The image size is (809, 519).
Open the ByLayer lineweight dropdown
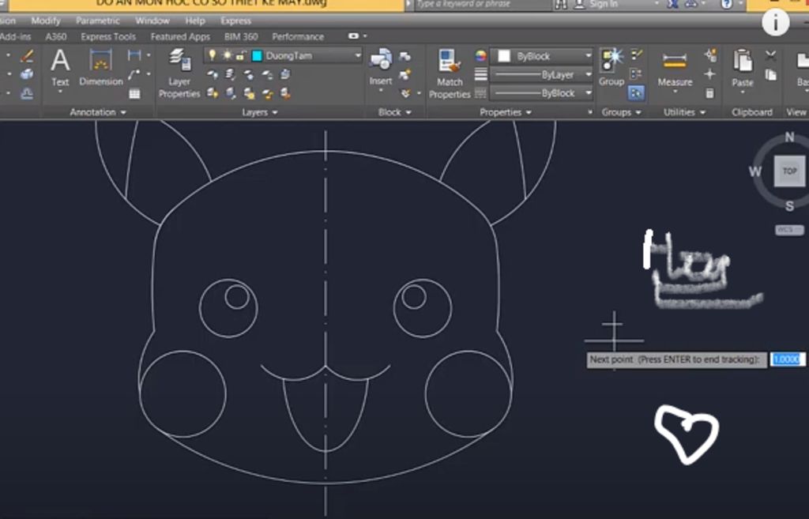point(542,74)
